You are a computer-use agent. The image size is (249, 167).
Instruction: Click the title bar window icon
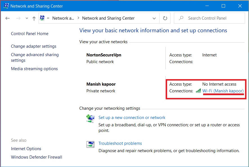click(x=6, y=6)
